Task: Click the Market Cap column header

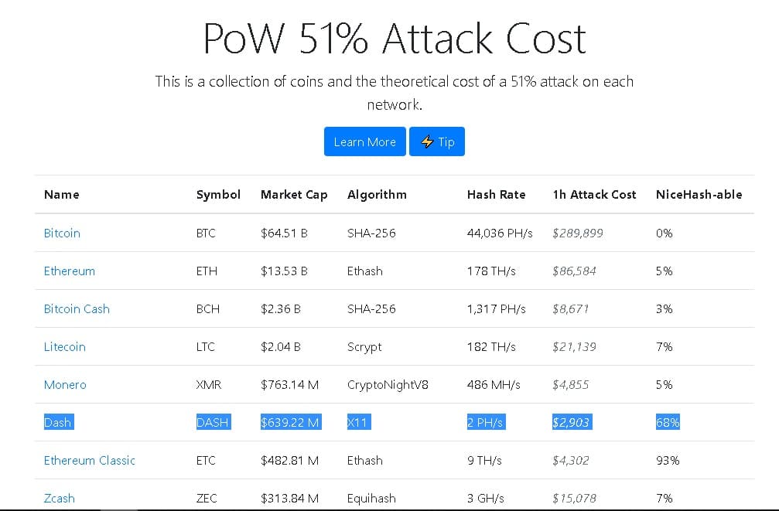Action: [294, 195]
